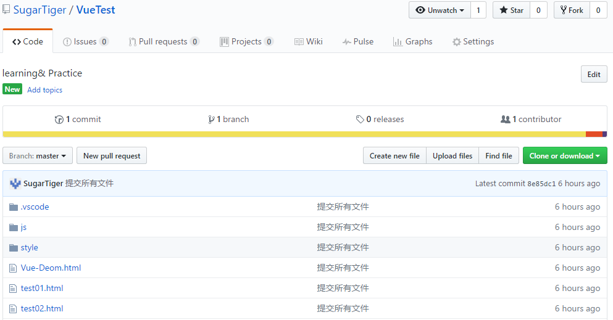Click the yellow language bar segment
This screenshot has height=320, width=613.
click(x=294, y=134)
